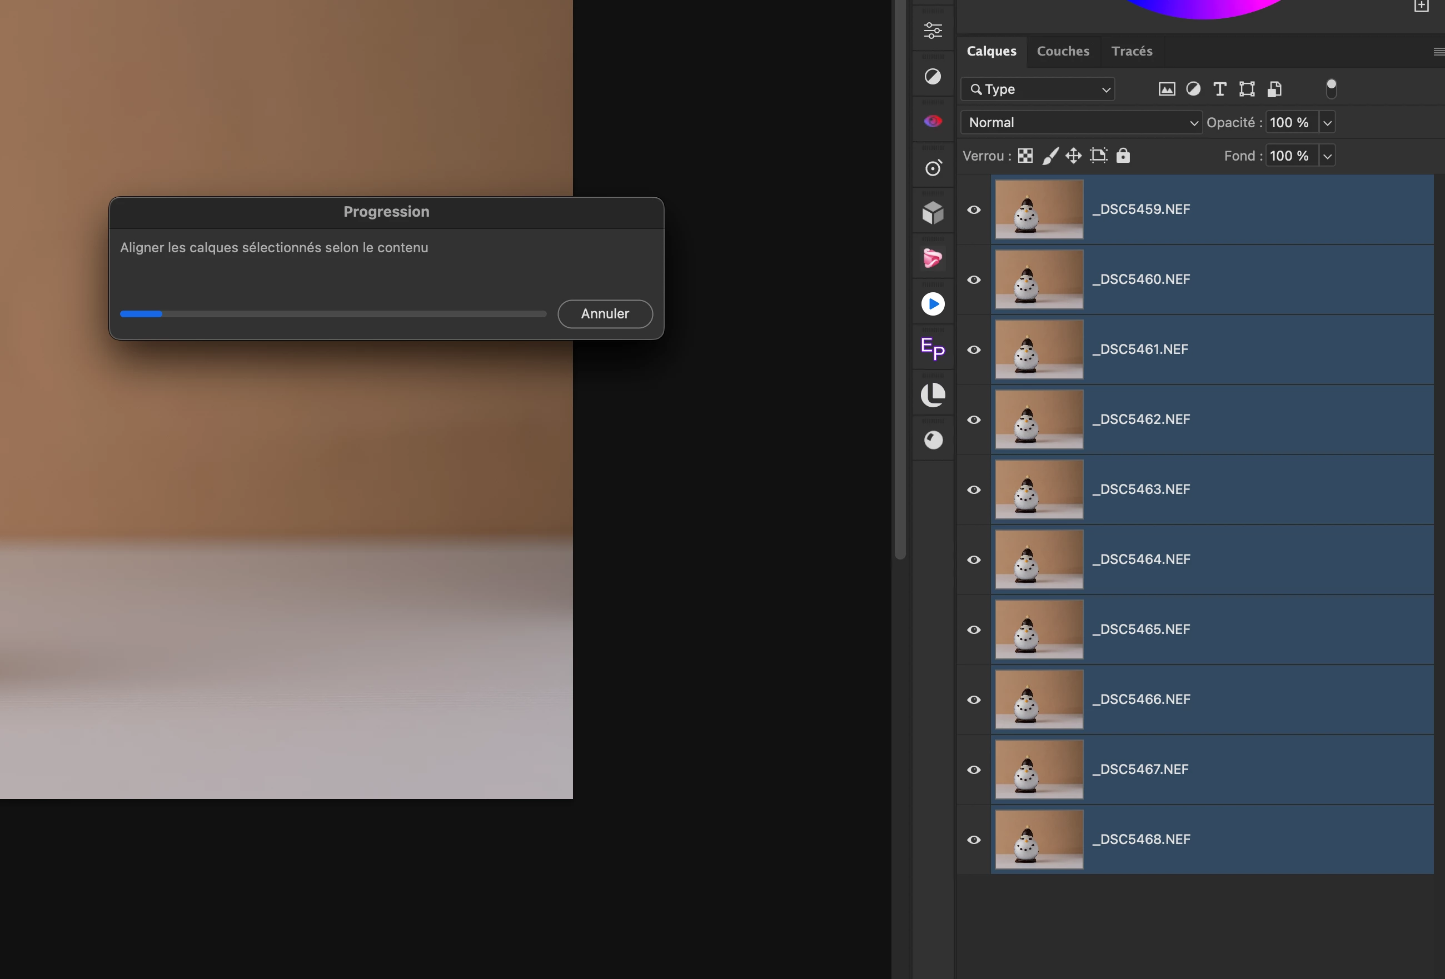Viewport: 1445px width, 979px height.
Task: Open the blue play button plugin panel
Action: (x=933, y=304)
